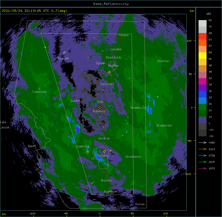Click the Base_Reflectivity title
Viewport: 222px width, 217px height.
(111, 4)
